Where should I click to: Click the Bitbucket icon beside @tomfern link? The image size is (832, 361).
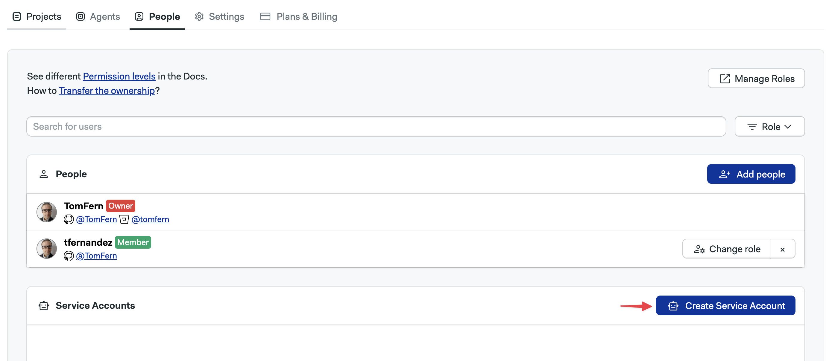pyautogui.click(x=124, y=219)
